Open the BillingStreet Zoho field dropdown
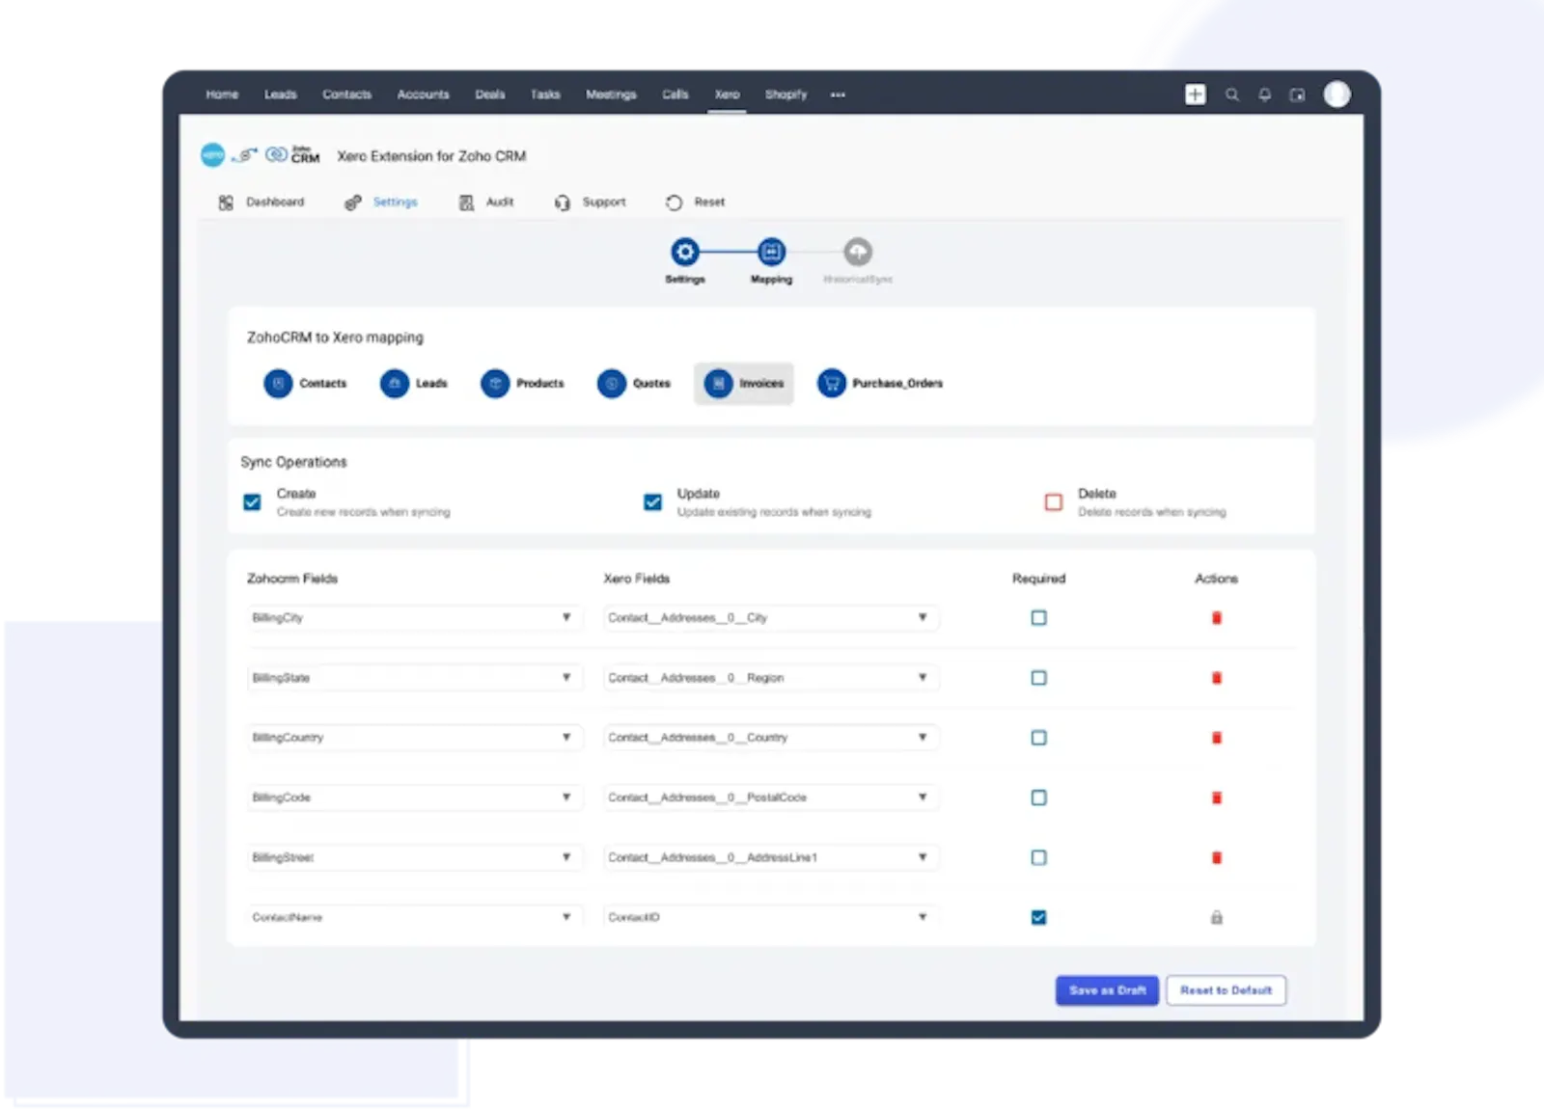 pyautogui.click(x=415, y=857)
